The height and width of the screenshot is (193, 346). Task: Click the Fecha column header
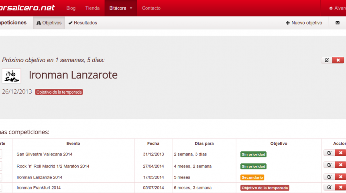pos(153,143)
